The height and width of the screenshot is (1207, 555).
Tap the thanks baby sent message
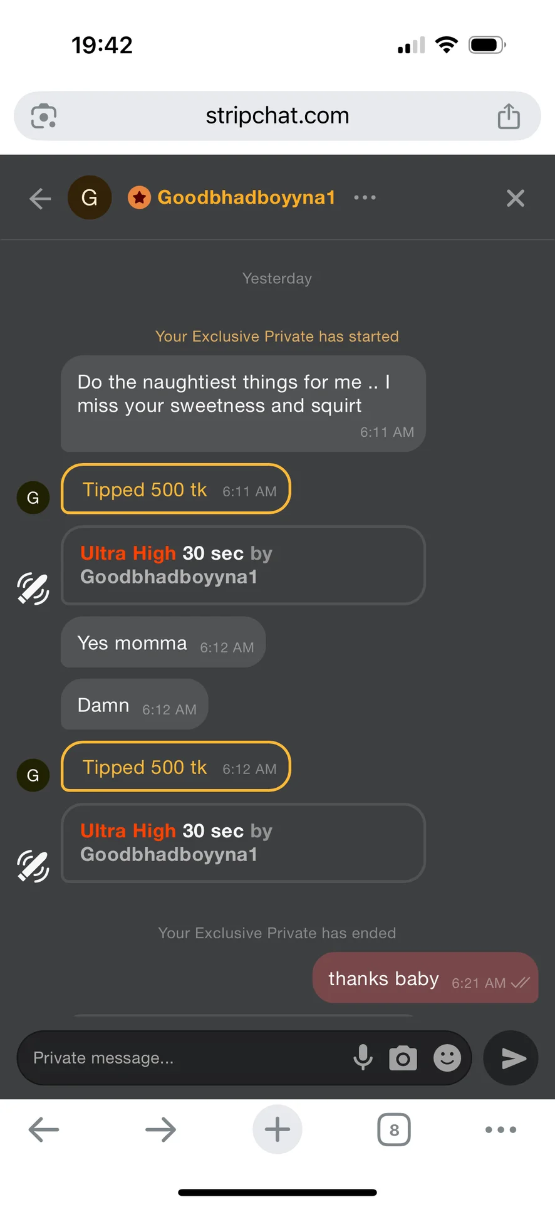[x=425, y=978]
